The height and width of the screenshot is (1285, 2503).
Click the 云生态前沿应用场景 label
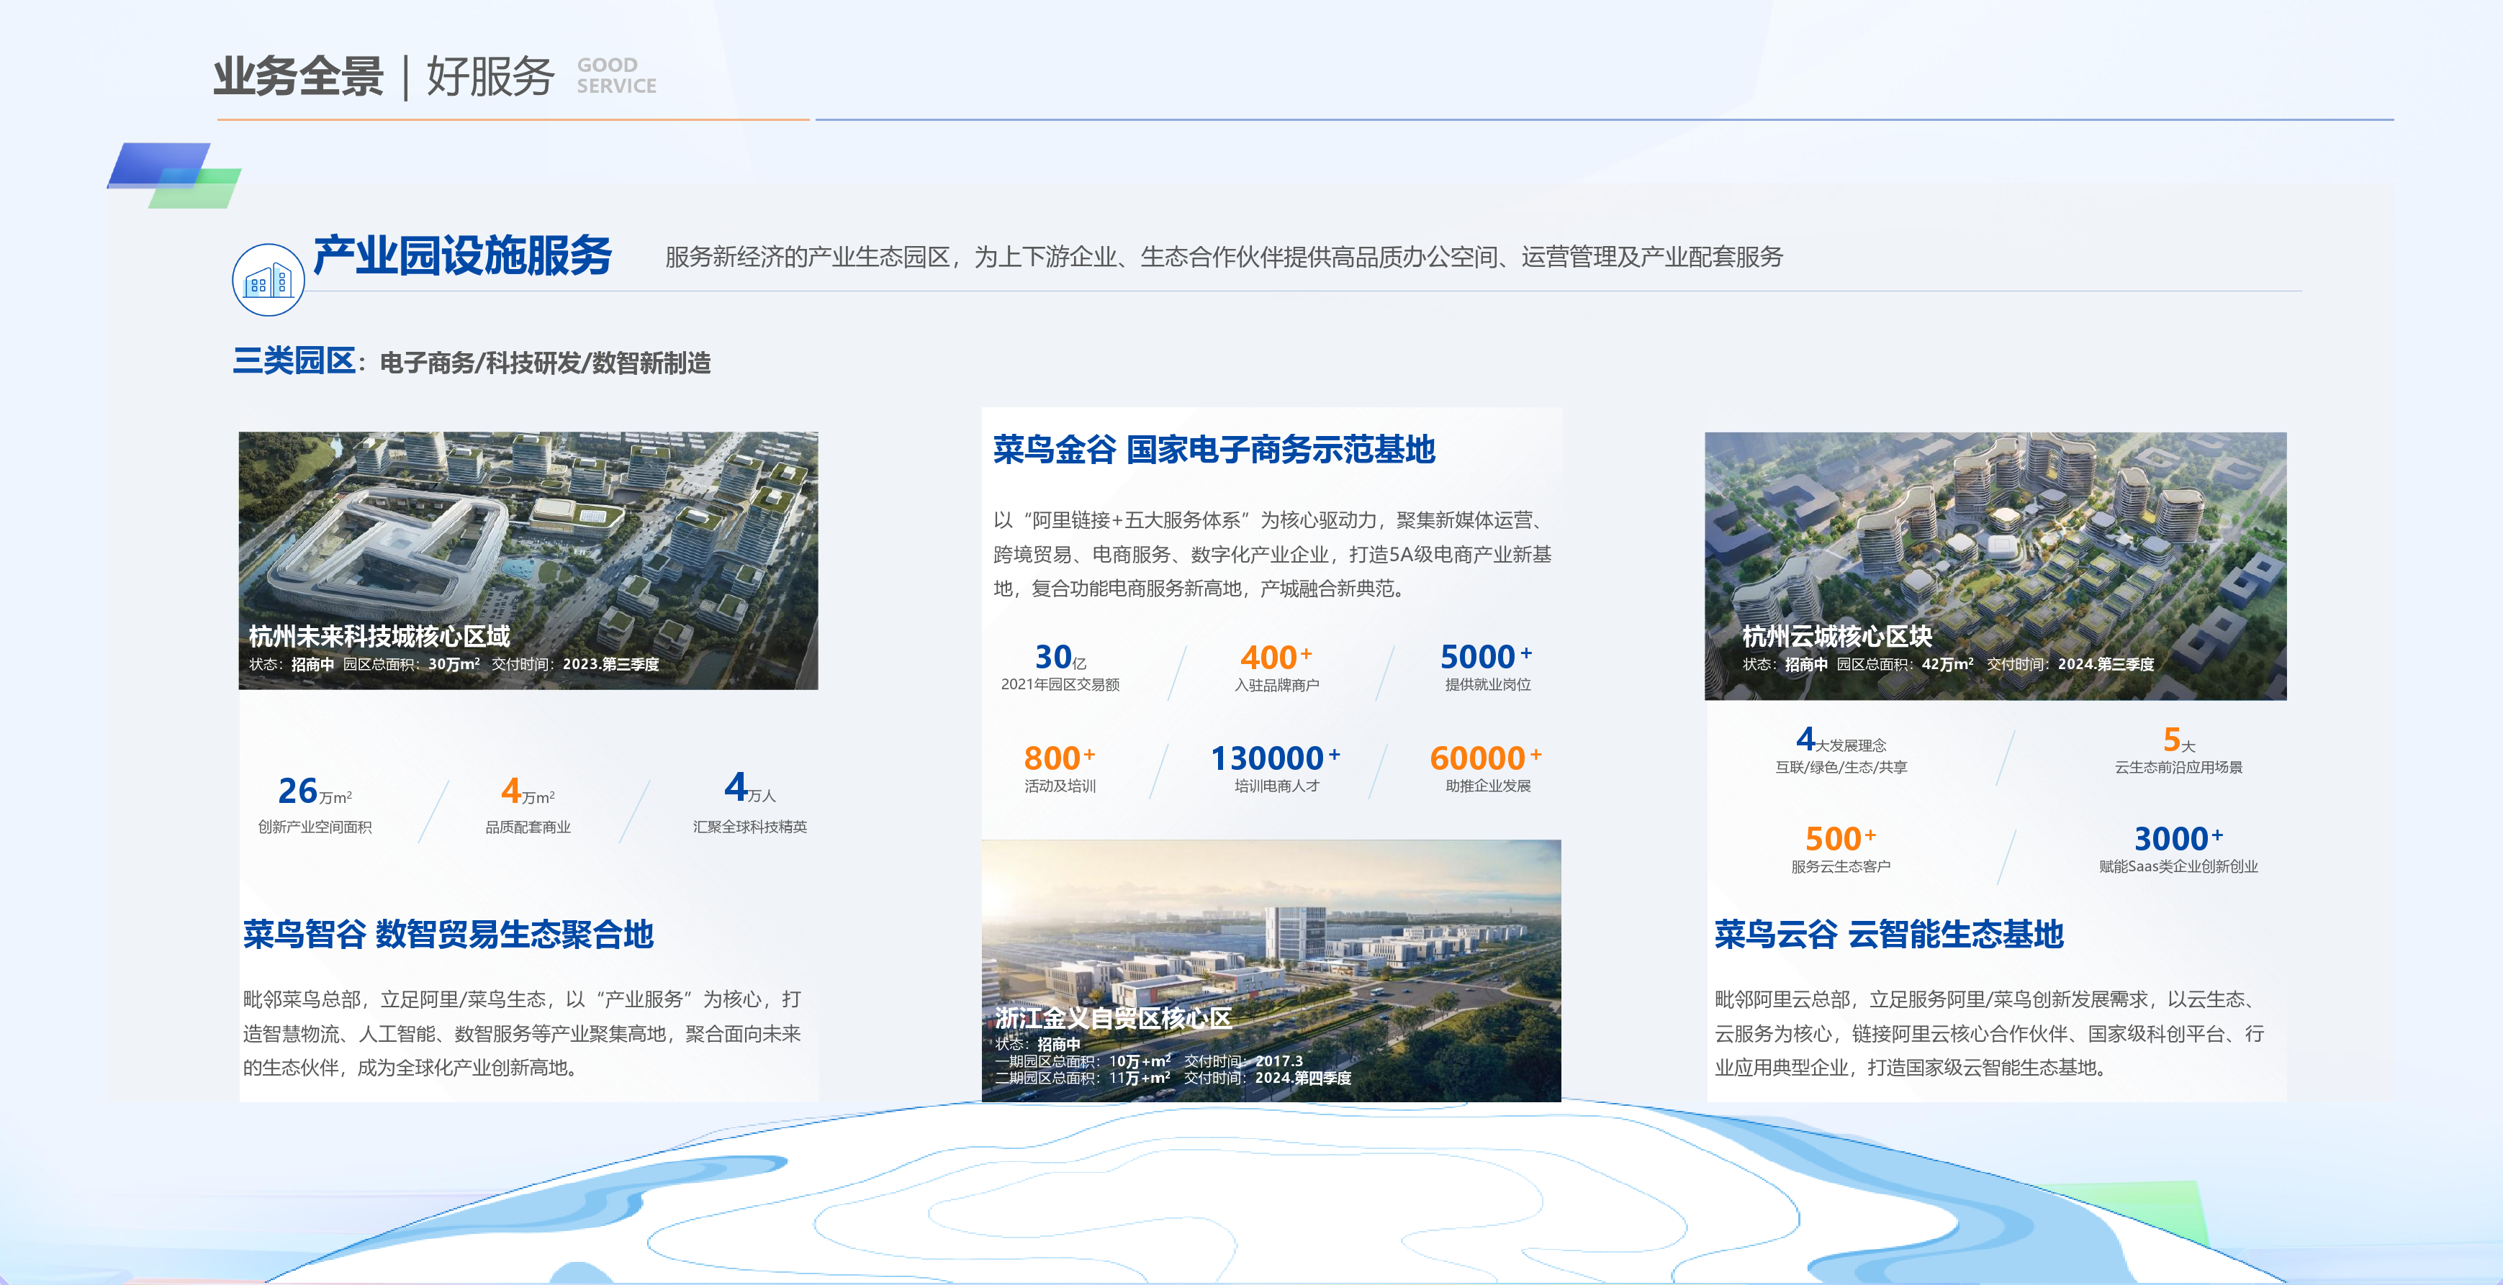(x=2178, y=766)
